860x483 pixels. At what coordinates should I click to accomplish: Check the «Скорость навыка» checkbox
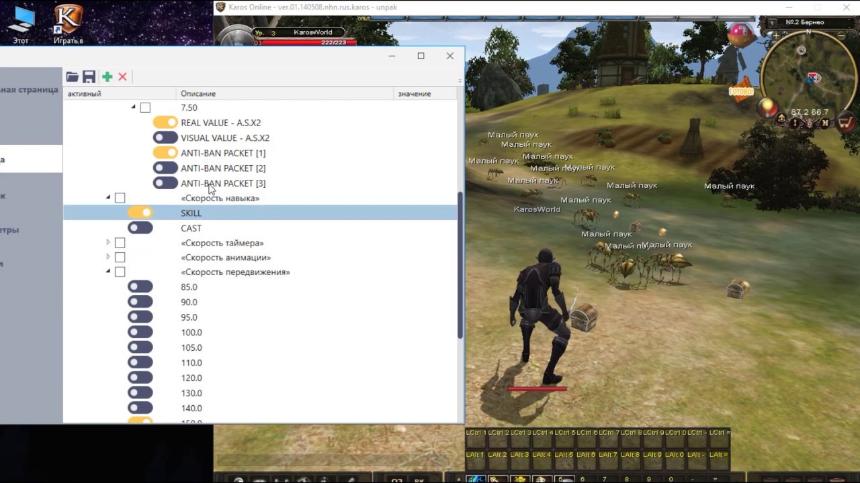tap(120, 198)
